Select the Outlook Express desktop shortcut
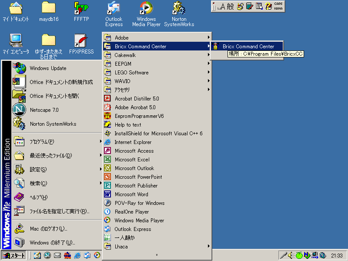348x261 pixels. click(x=114, y=14)
